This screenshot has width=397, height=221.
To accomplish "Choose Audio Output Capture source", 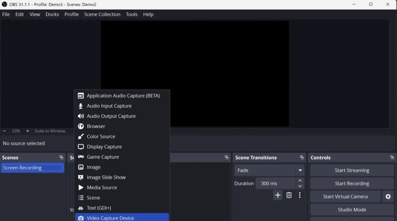I will click(x=122, y=116).
